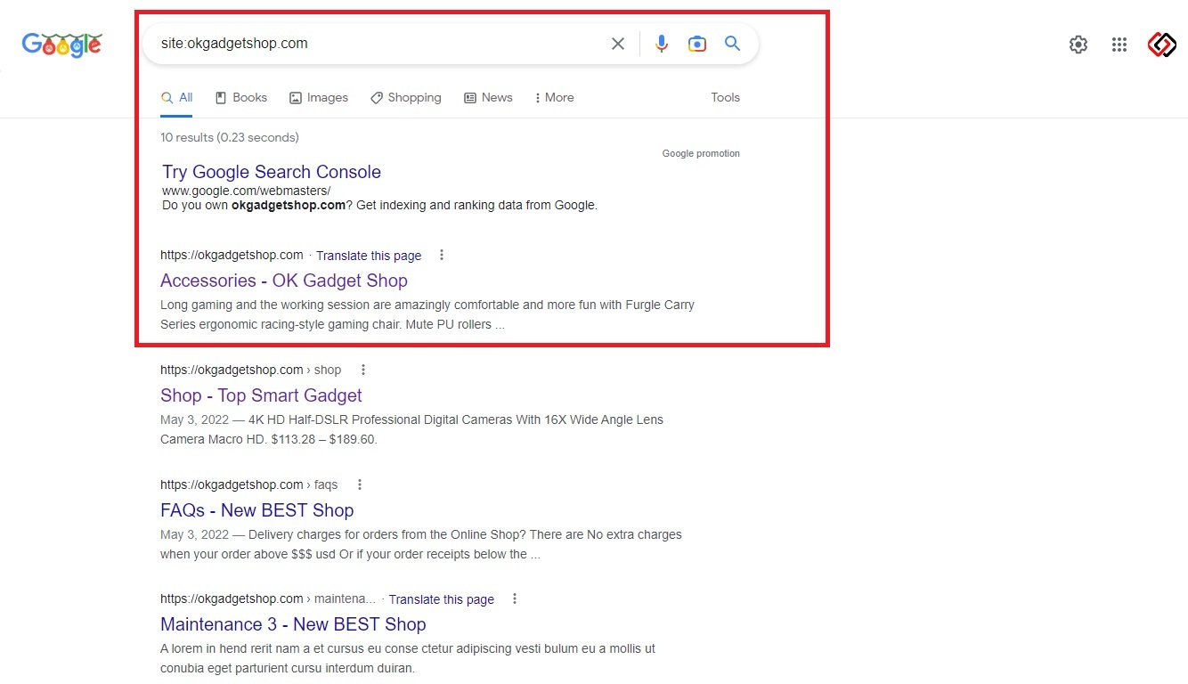This screenshot has width=1188, height=684.
Task: Click the www.google.com/webmasters/ URL text
Action: click(x=246, y=191)
